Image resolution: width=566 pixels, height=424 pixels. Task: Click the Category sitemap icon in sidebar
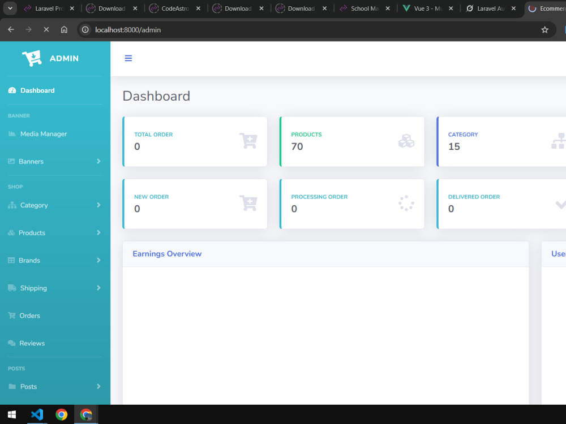[12, 205]
